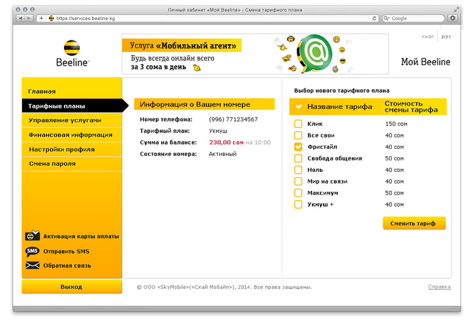Click the payment card activation icon
The image size is (471, 321).
pos(32,236)
